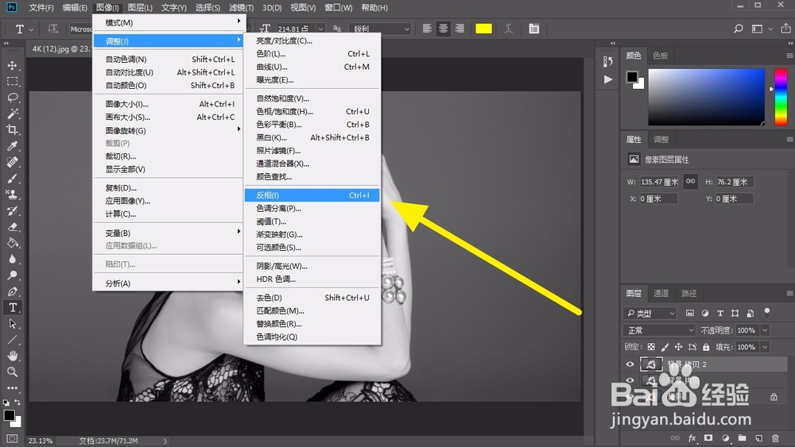The width and height of the screenshot is (795, 447).
Task: Choose 自动色调(N) menu entry
Action: (x=168, y=60)
